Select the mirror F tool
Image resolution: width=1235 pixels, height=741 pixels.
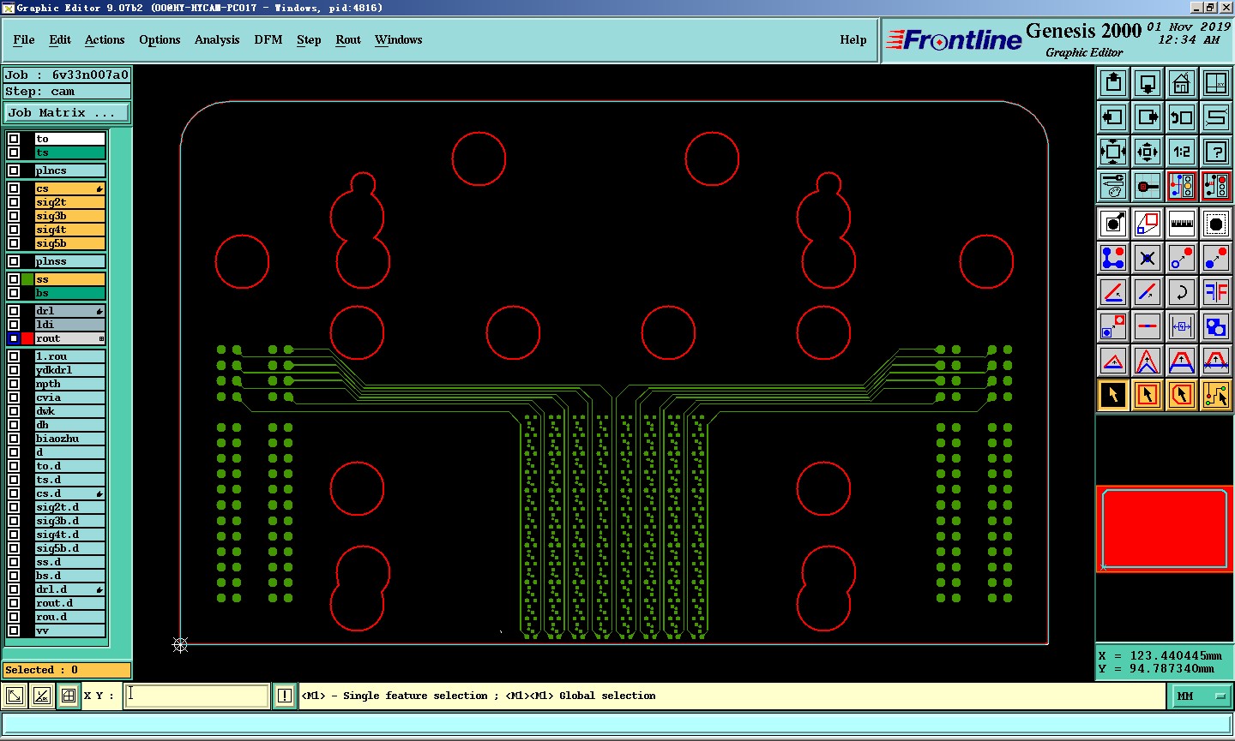click(1216, 292)
